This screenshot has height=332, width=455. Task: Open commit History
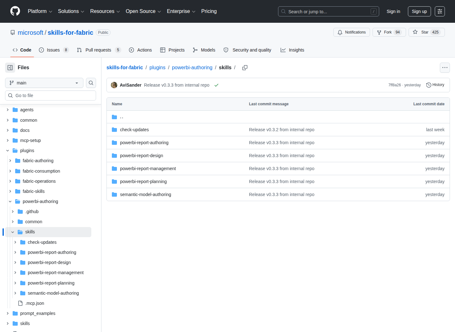pos(435,85)
